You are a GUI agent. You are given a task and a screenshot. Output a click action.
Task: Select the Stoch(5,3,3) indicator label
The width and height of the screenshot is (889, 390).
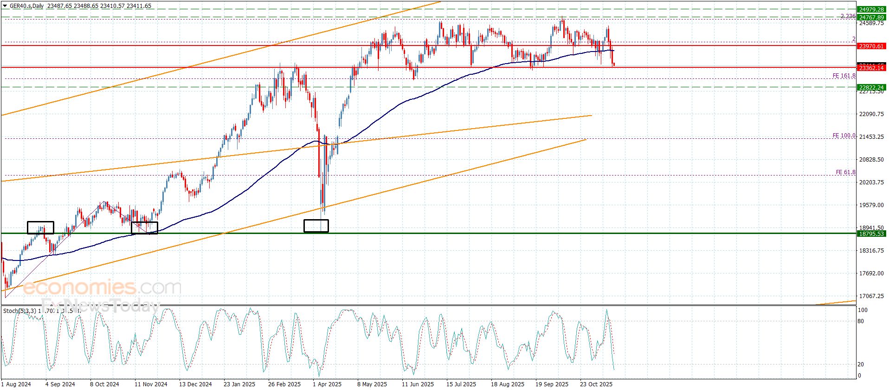19,311
